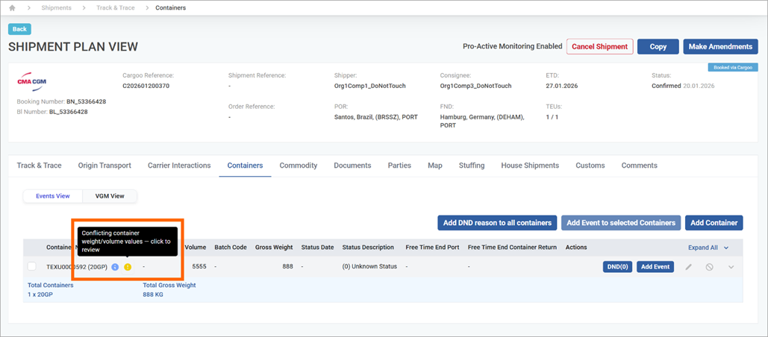Click FND Hamburg, Germany text

pyautogui.click(x=482, y=122)
